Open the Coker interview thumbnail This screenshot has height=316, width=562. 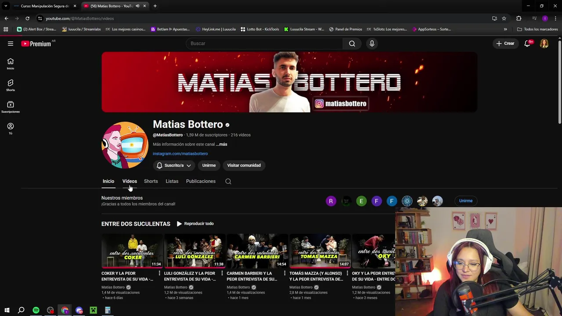pyautogui.click(x=132, y=251)
